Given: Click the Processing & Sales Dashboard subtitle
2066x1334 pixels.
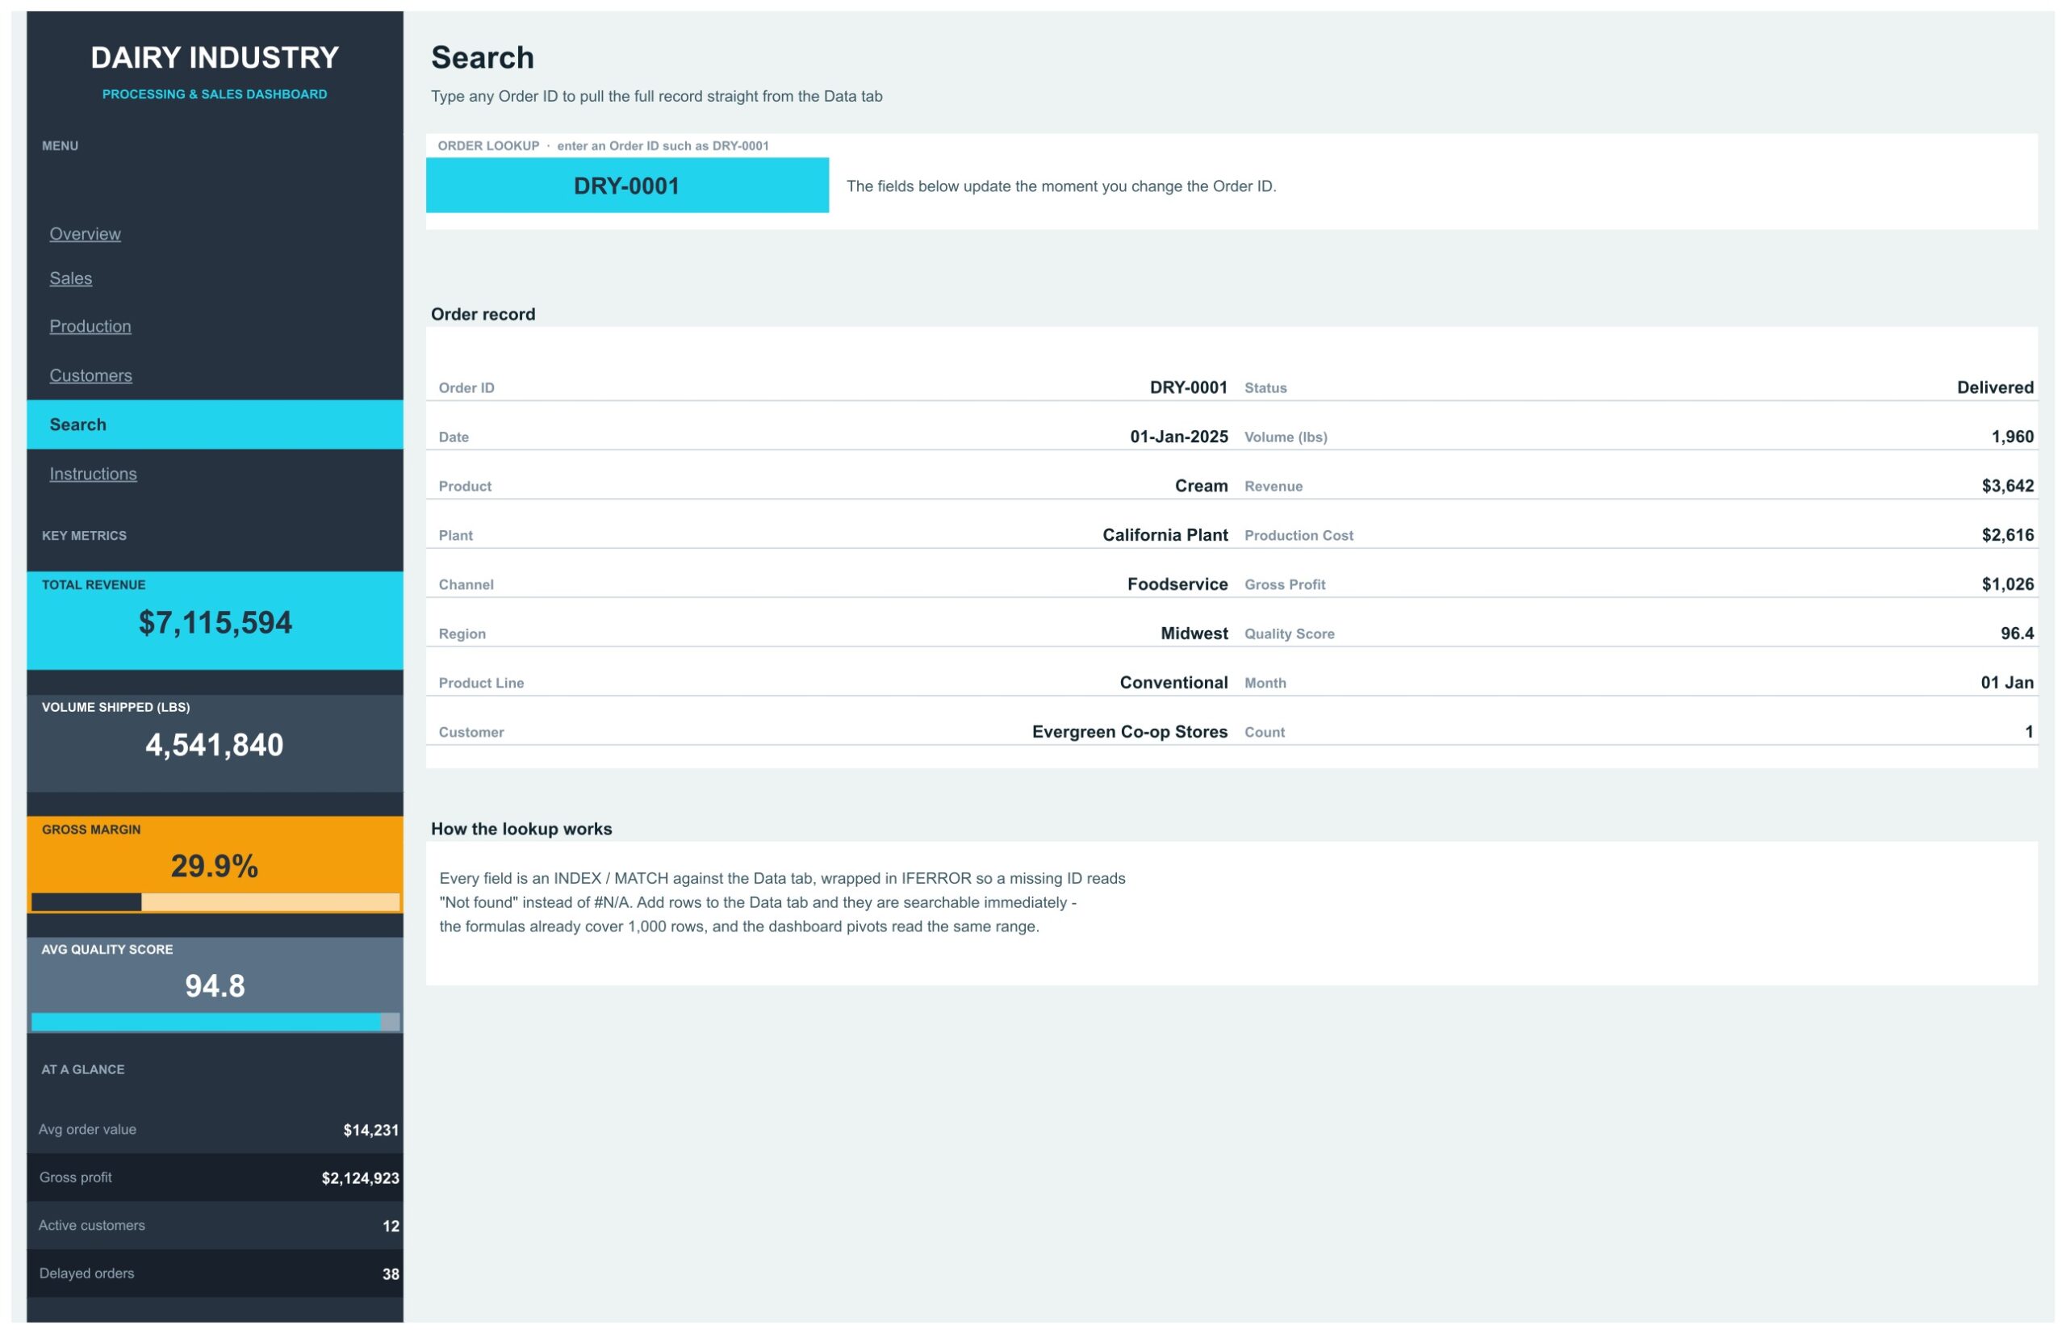Looking at the screenshot, I should (x=215, y=94).
